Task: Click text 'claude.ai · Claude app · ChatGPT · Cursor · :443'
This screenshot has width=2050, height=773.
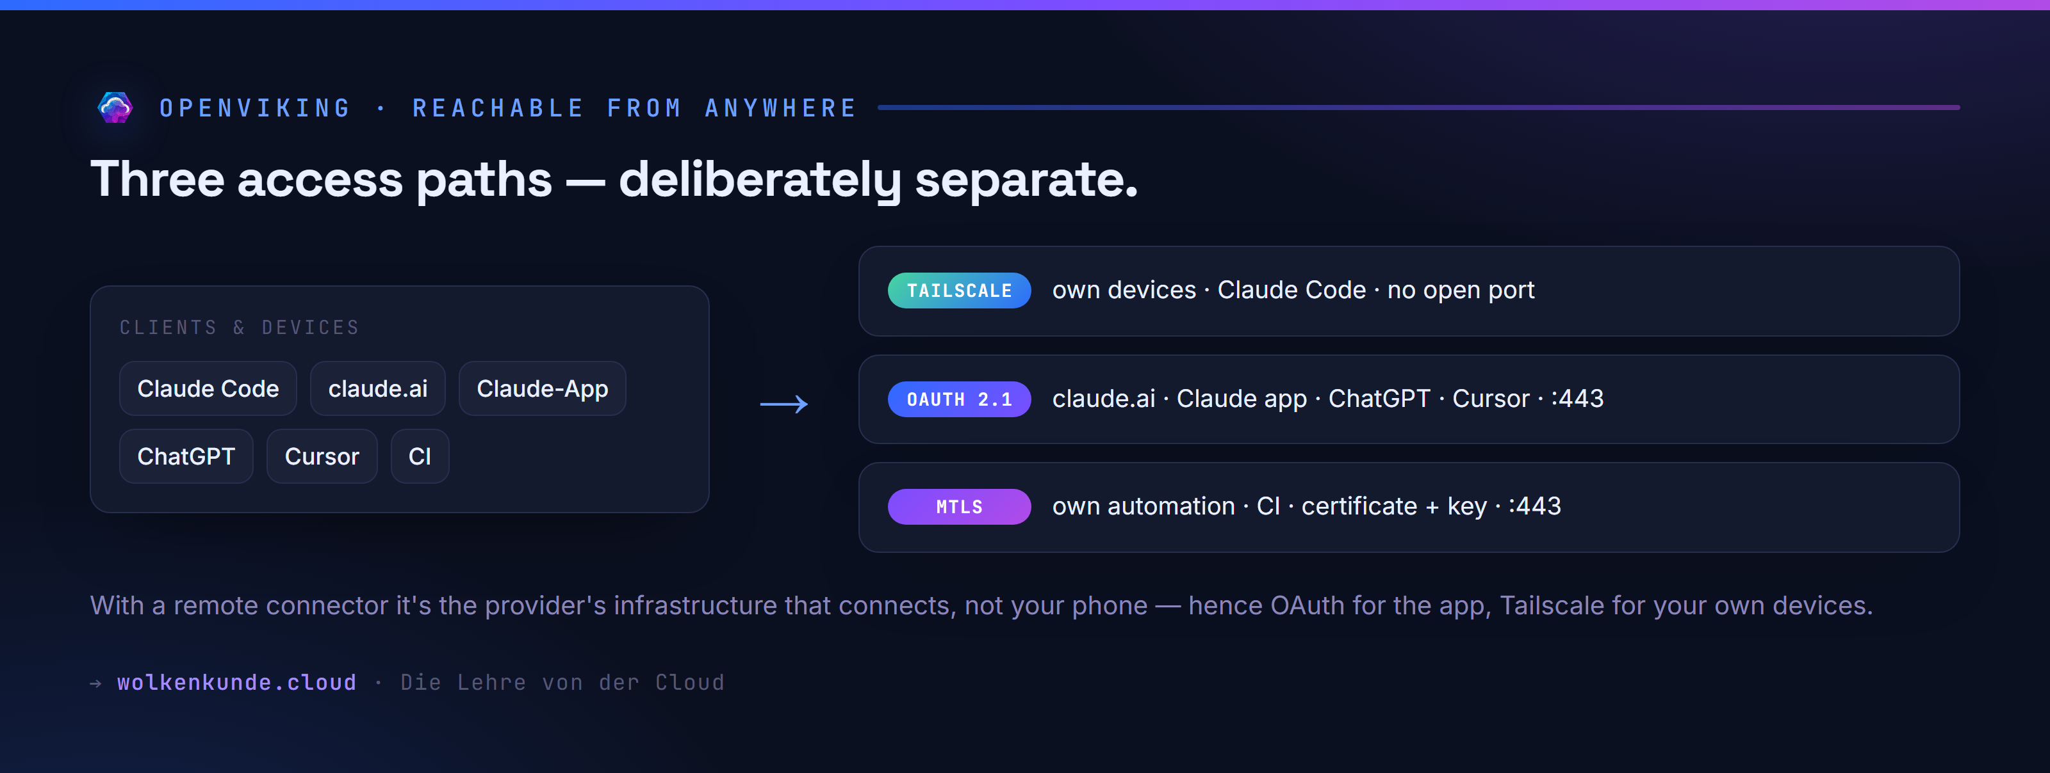Action: point(1327,399)
